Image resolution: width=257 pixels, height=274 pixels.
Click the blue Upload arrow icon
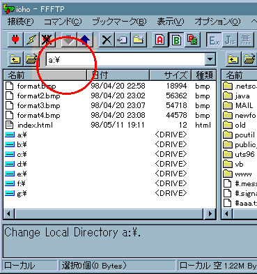[85, 40]
